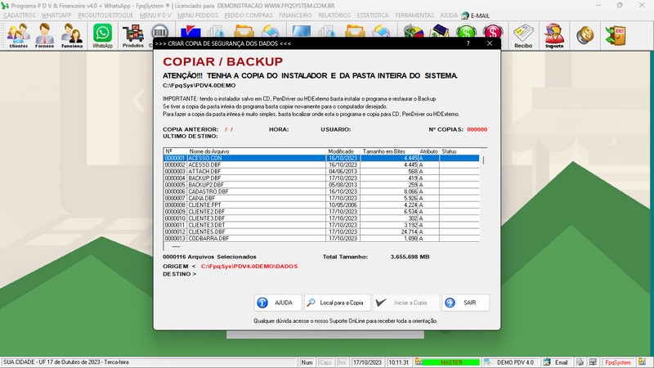Click the calculator book toolbar icon
This screenshot has height=368, width=654.
click(x=440, y=31)
